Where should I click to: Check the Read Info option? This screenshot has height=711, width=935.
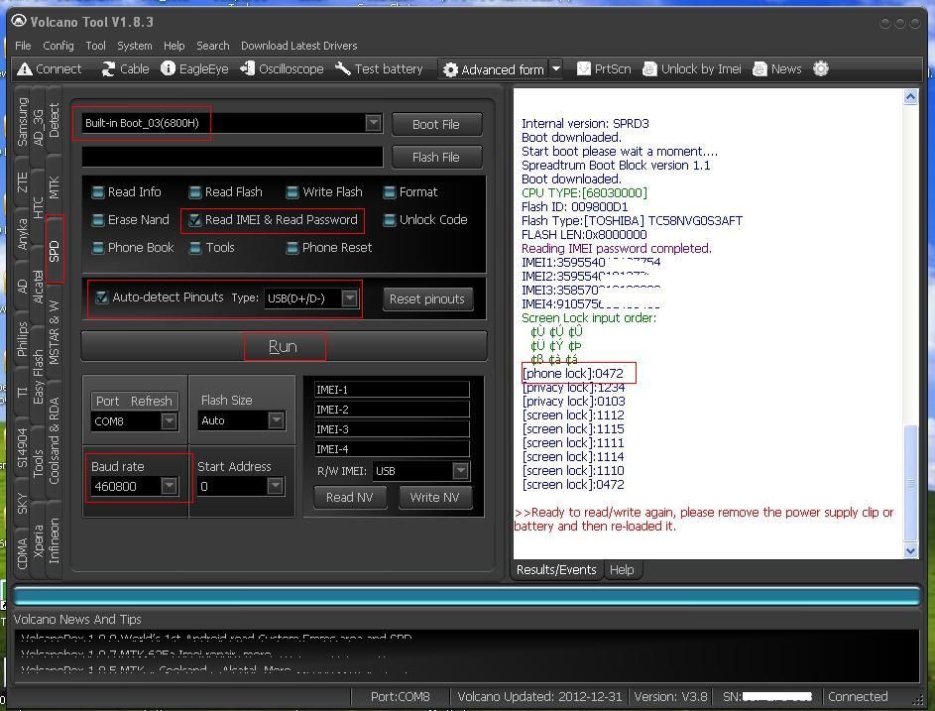[98, 192]
